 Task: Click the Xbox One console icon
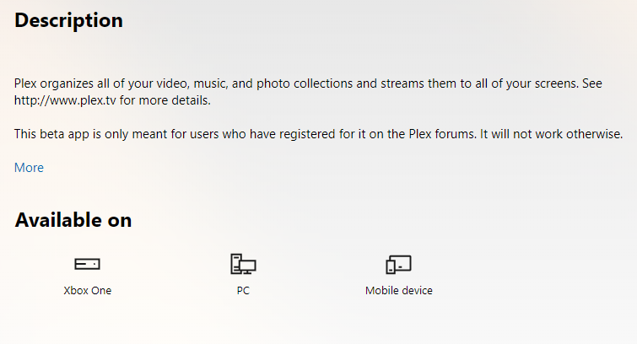point(87,265)
